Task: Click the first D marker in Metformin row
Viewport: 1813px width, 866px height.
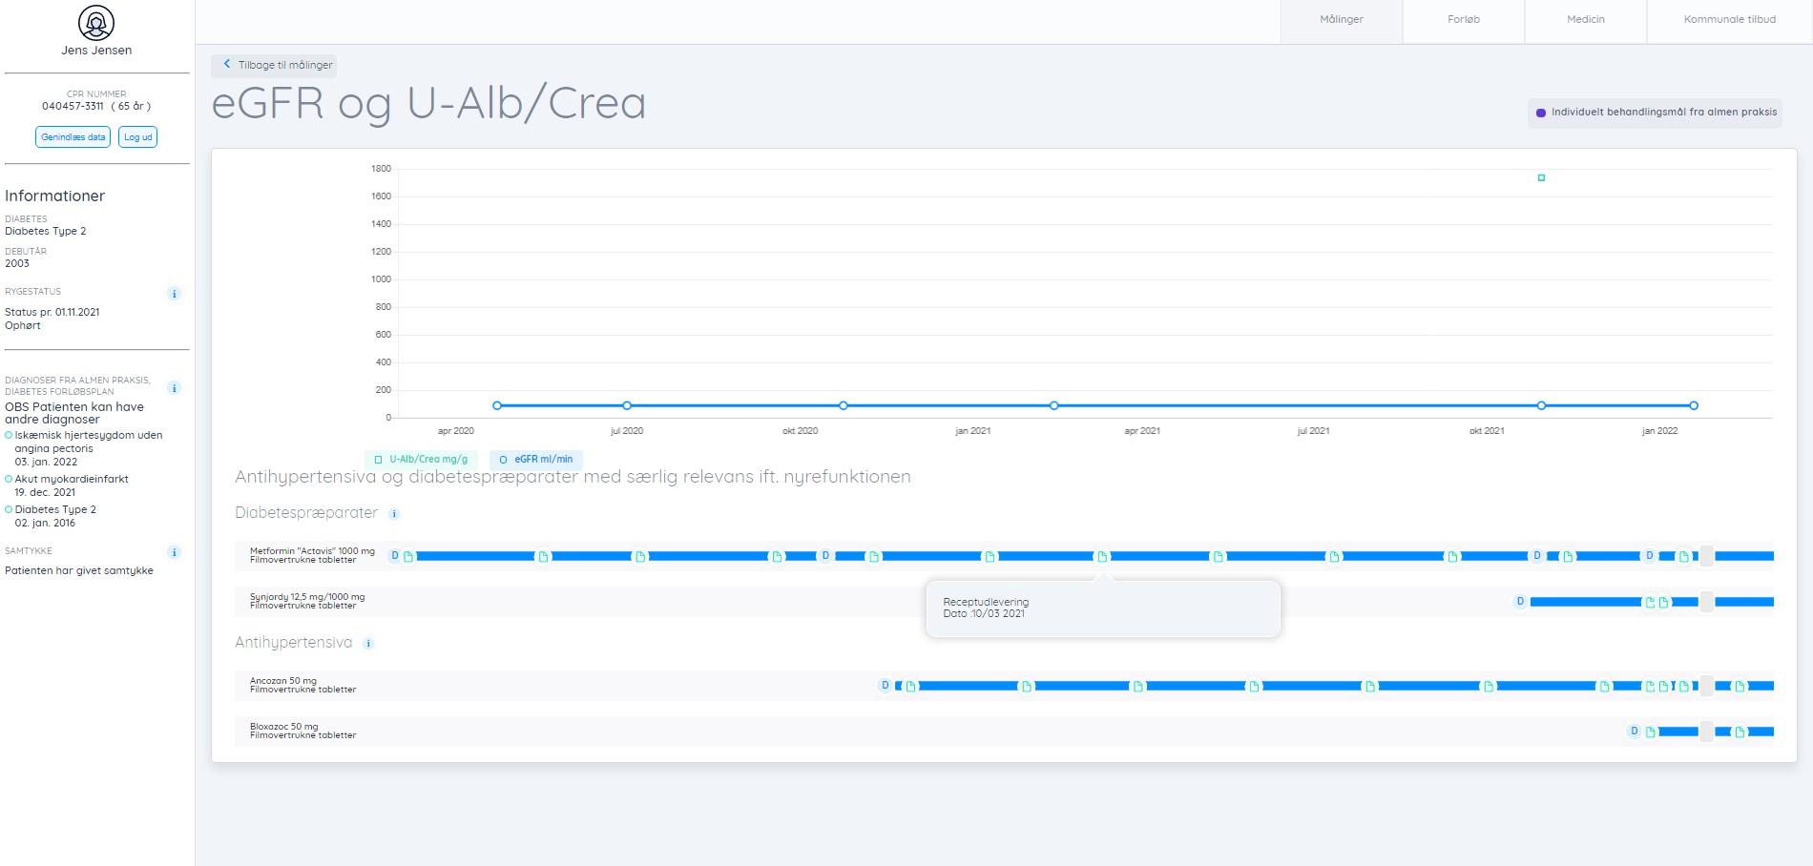Action: (x=395, y=556)
